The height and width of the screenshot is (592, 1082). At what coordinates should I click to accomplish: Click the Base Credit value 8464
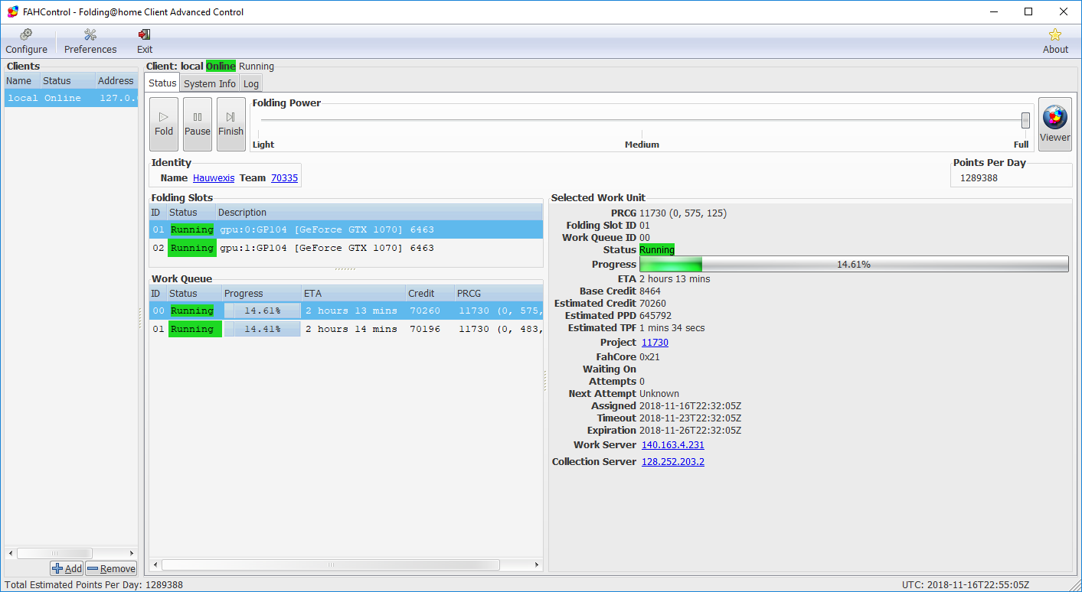650,291
